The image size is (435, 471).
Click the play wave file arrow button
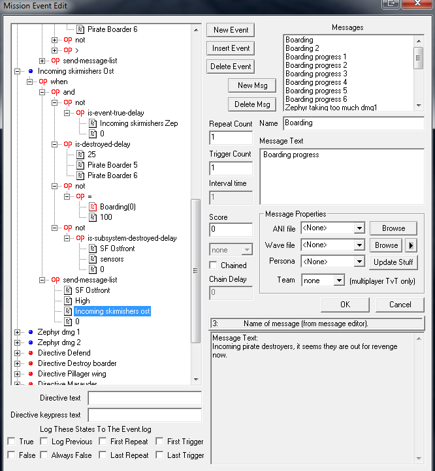[x=411, y=245]
